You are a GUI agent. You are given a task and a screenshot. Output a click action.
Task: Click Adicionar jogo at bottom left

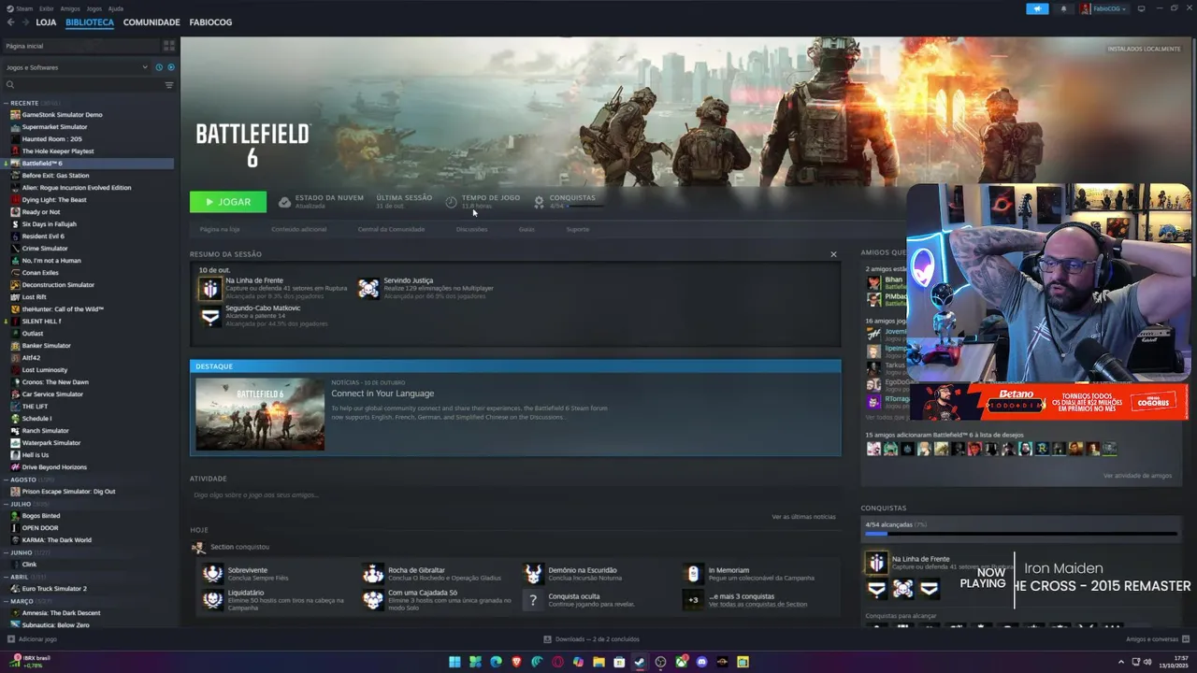pyautogui.click(x=32, y=639)
